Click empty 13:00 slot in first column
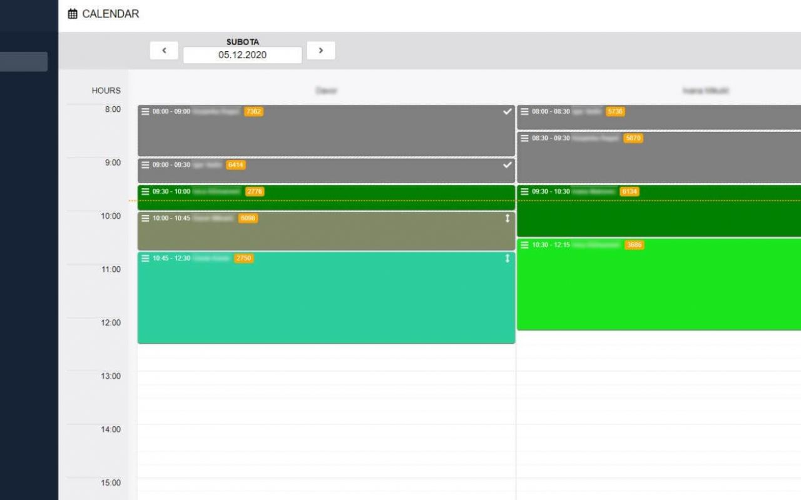This screenshot has height=500, width=801. (326, 377)
